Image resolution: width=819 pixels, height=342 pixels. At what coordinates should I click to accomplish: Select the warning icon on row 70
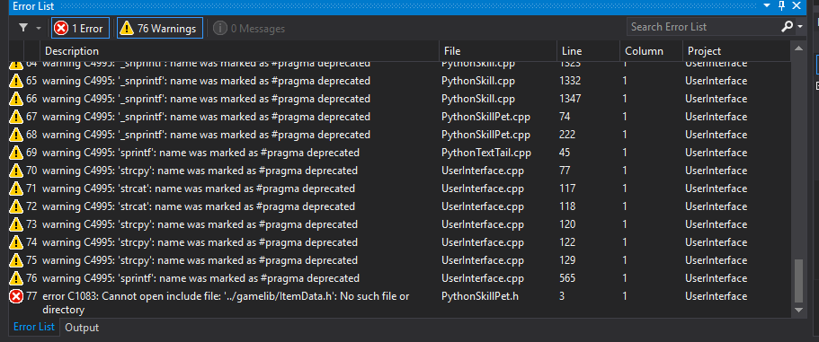(16, 171)
